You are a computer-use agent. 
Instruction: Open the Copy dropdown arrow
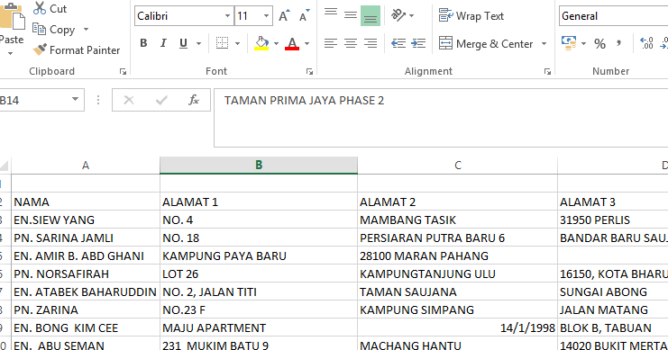point(86,30)
